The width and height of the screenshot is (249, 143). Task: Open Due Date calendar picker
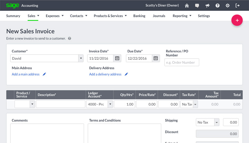[x=156, y=58]
